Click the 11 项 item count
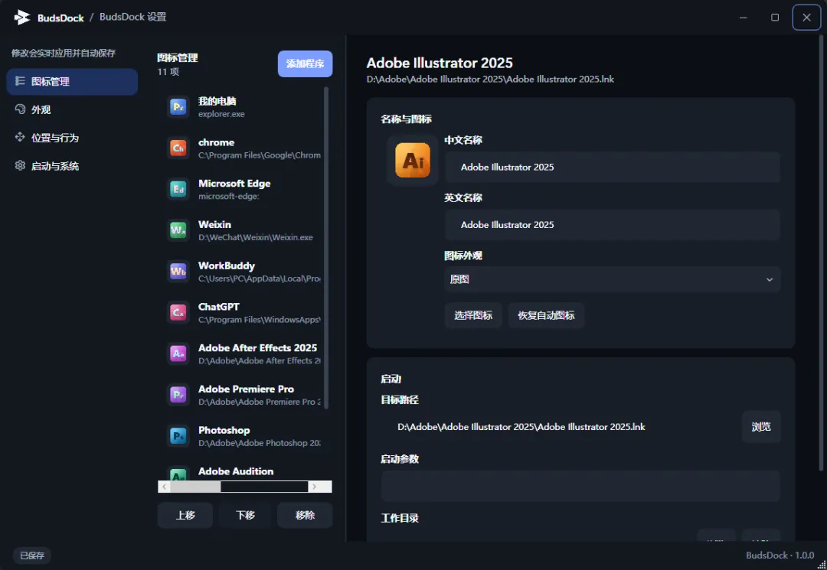 tap(168, 72)
